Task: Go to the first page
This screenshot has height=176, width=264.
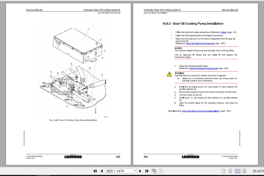Action: (95, 171)
